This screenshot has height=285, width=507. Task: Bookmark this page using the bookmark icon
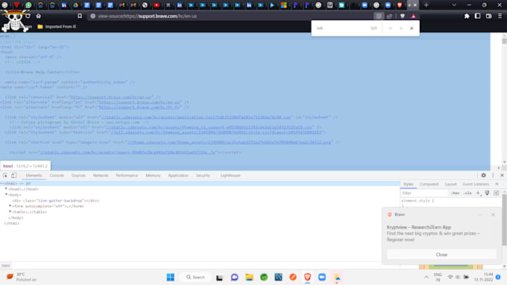tap(80, 16)
